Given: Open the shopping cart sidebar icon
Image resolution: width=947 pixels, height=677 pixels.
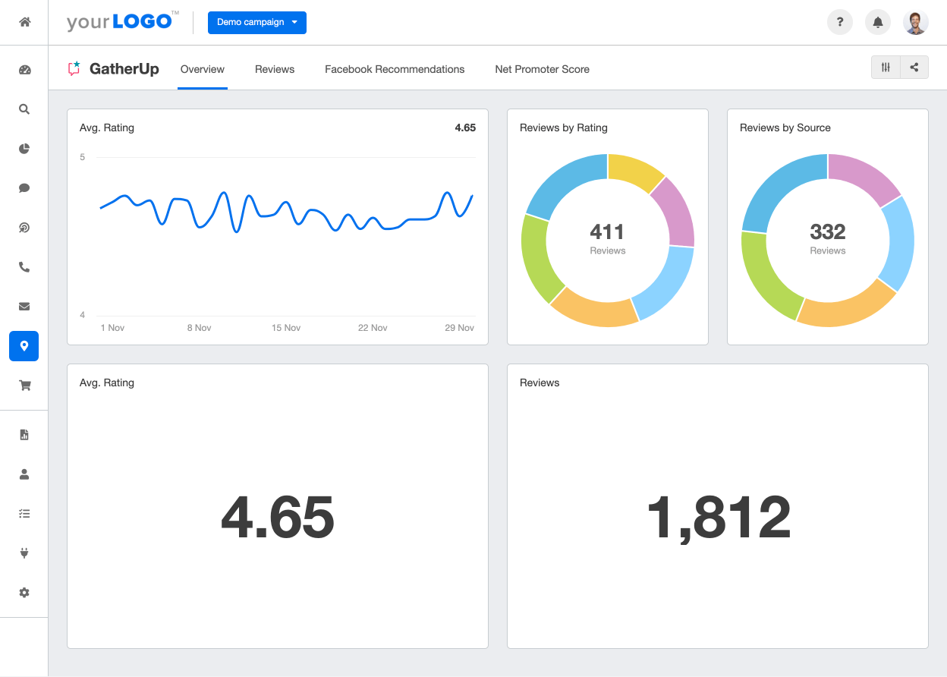Looking at the screenshot, I should tap(24, 386).
